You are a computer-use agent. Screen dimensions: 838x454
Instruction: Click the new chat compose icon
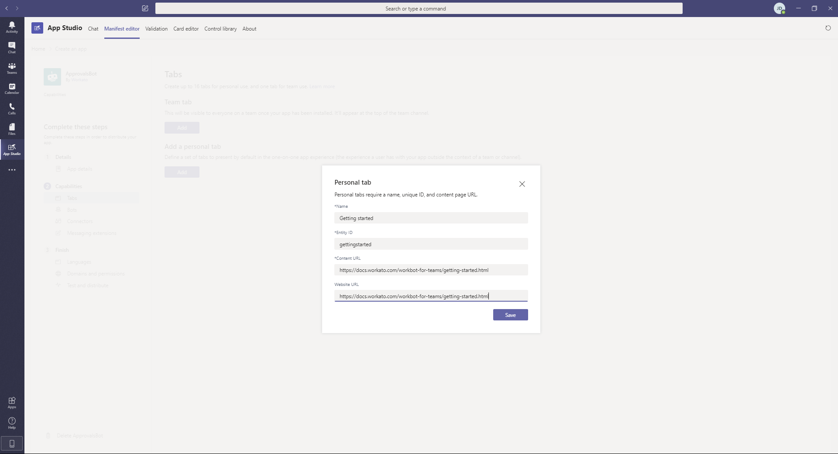[145, 8]
